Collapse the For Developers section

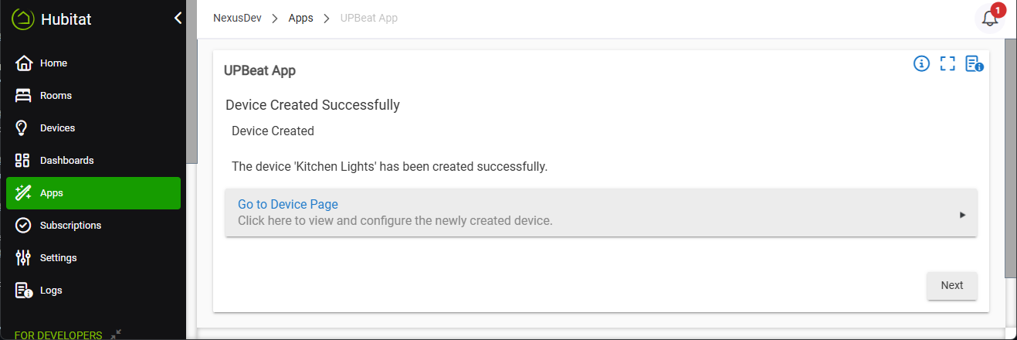[x=115, y=335]
